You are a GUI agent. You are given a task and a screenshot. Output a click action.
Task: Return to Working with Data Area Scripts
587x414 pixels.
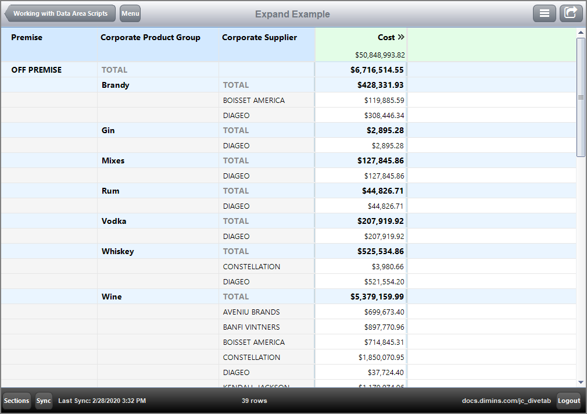pos(60,13)
